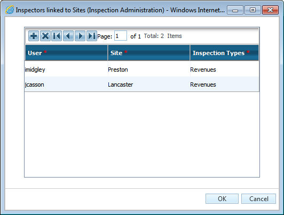Go to first page of results
Image resolution: width=284 pixels, height=215 pixels.
(57, 36)
